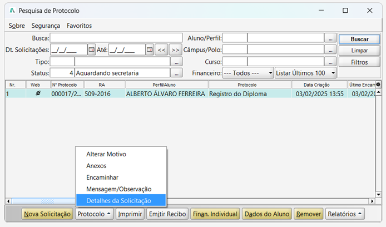The width and height of the screenshot is (386, 227).
Task: Open Tipo lookup ellipsis button
Action: point(176,62)
